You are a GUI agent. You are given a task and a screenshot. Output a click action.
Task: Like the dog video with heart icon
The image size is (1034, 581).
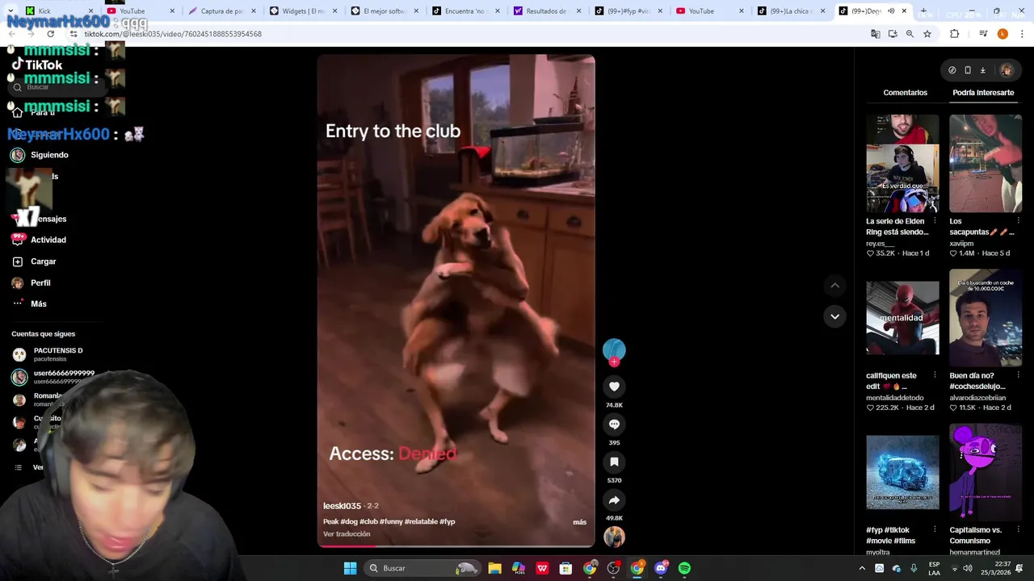pos(614,387)
